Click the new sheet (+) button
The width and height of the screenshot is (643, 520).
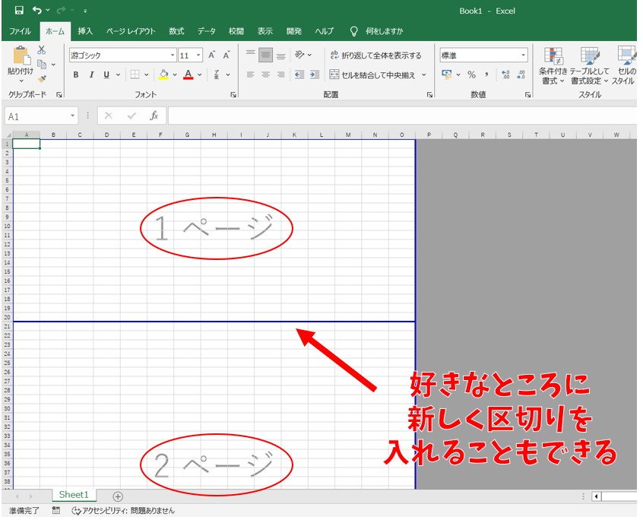(x=117, y=495)
